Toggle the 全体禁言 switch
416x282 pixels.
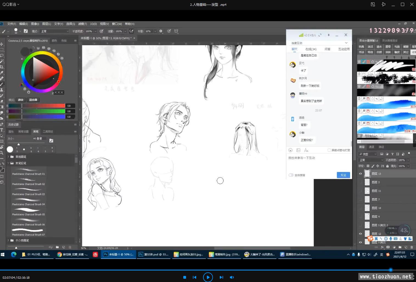point(291,175)
